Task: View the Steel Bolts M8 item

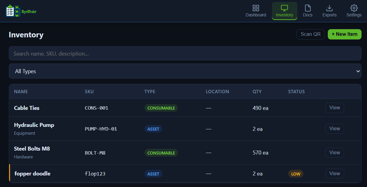Action: click(334, 153)
